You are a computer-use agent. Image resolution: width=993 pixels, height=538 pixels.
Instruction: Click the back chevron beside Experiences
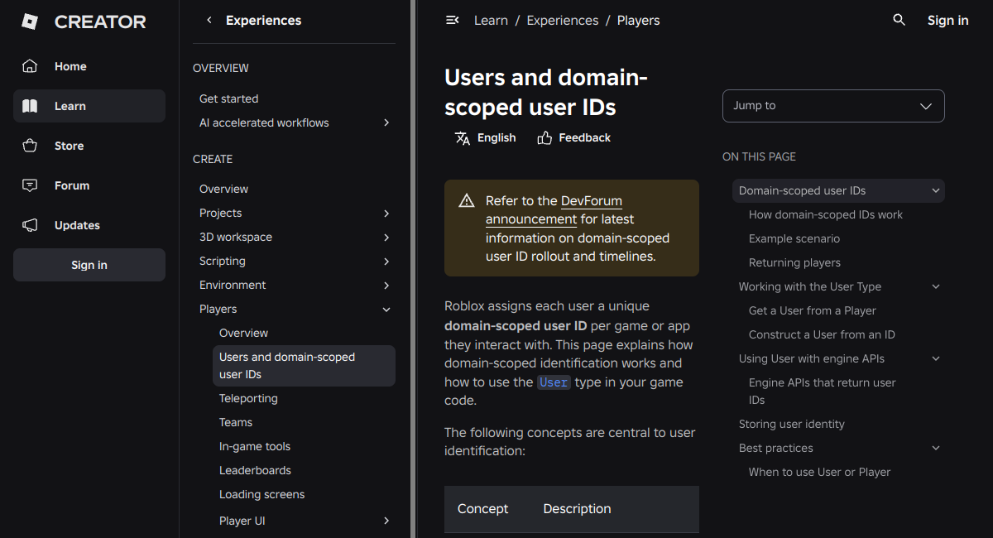(x=209, y=20)
